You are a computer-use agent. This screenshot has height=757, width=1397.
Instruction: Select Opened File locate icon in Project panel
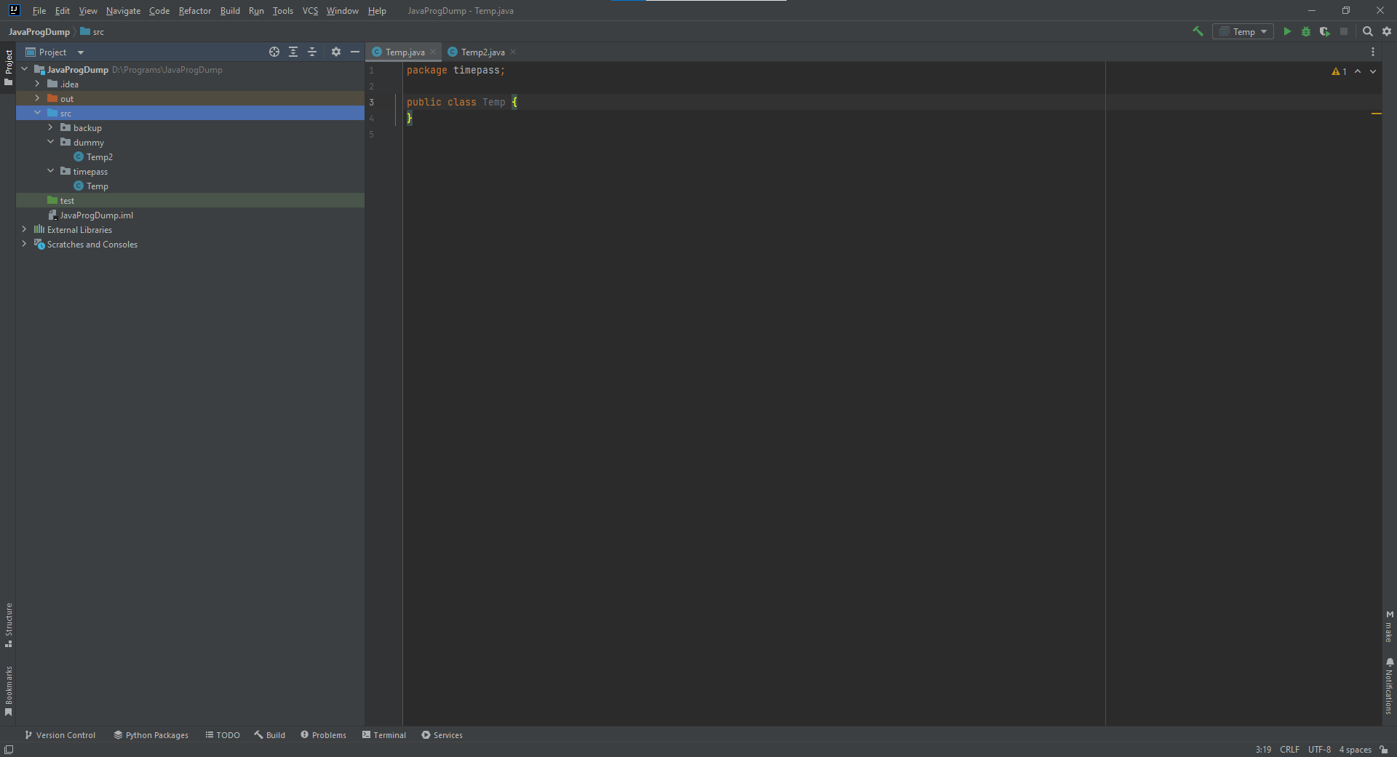point(274,52)
